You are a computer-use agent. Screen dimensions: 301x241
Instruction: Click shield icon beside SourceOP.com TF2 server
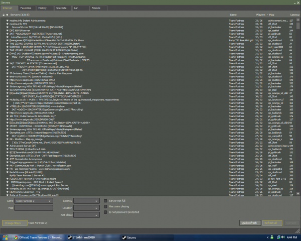[8, 27]
